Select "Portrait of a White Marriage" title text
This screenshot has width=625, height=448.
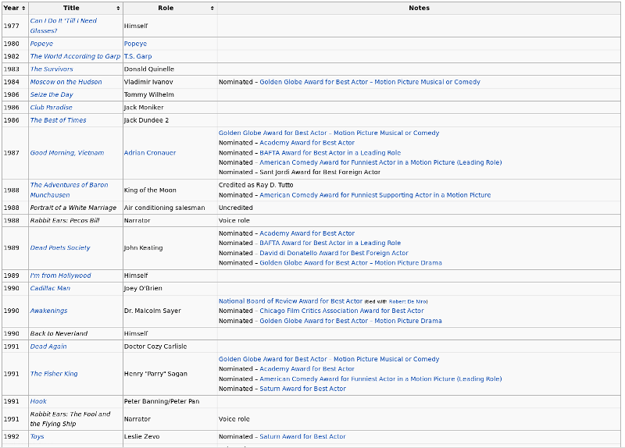coord(73,208)
